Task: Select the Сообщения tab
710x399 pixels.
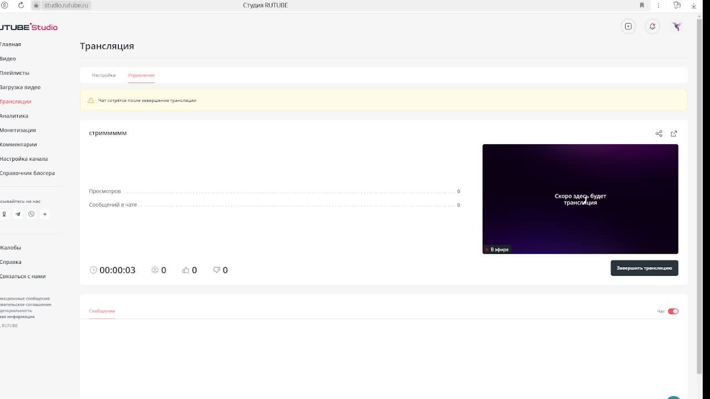Action: (102, 311)
